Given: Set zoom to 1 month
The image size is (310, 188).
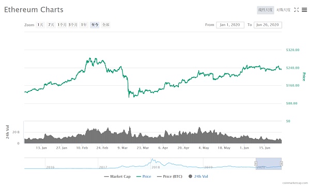Looking at the screenshot, I should click(62, 25).
